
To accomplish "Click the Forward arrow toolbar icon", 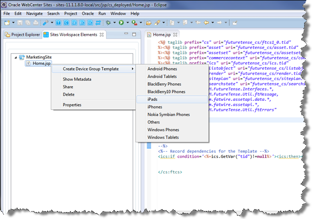I will click(x=219, y=23).
